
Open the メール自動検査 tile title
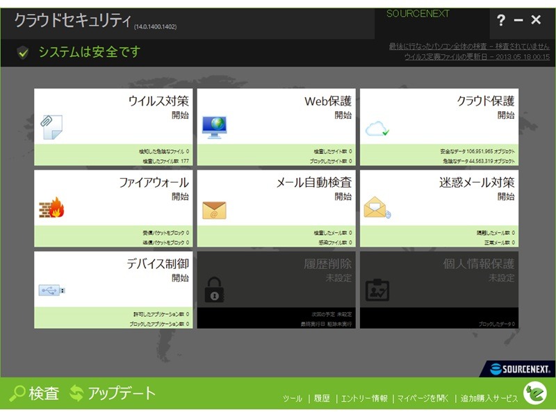[x=314, y=183]
